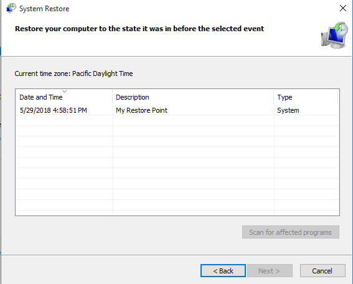This screenshot has width=353, height=284.
Task: Click the Next > button
Action: pos(270,271)
